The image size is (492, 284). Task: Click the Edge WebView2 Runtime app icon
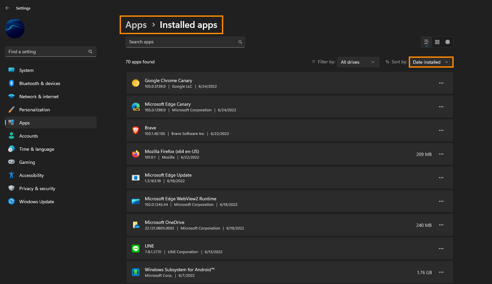tap(136, 201)
